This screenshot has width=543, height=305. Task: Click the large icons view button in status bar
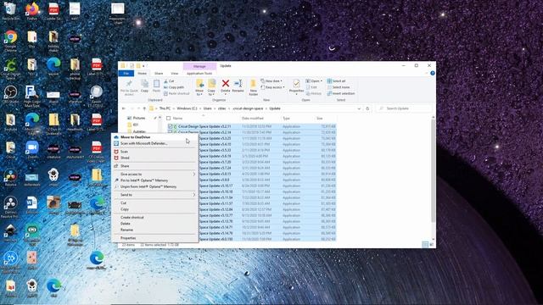coord(432,245)
